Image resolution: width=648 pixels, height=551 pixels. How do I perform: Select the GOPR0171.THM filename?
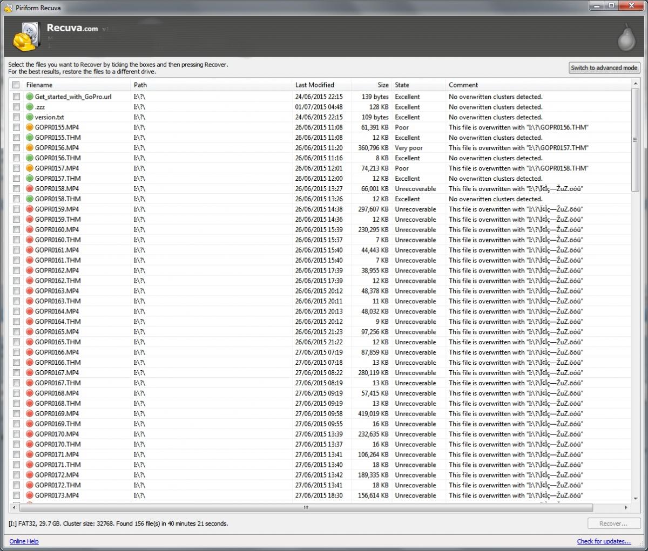pos(58,465)
